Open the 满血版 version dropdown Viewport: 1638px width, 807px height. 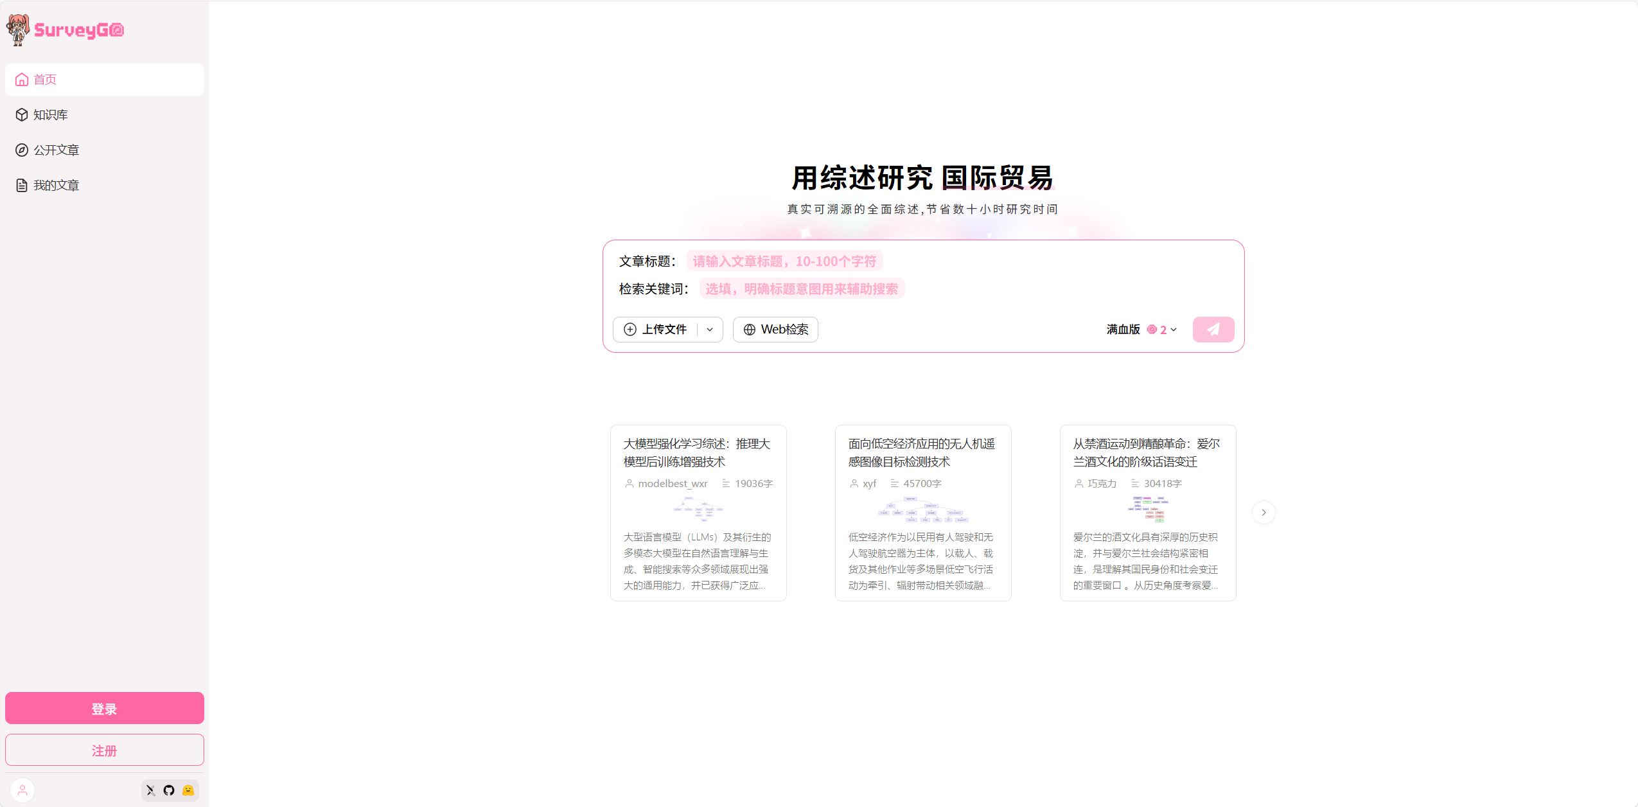pos(1141,330)
